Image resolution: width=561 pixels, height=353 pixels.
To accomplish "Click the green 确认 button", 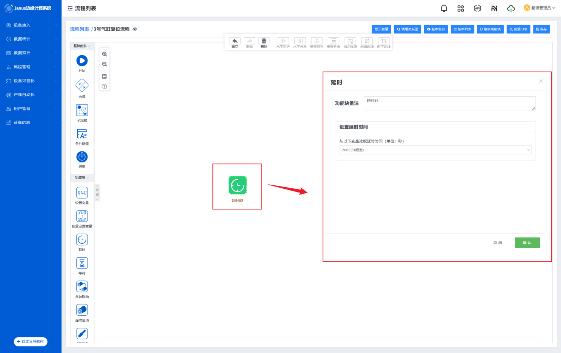I will click(x=527, y=243).
